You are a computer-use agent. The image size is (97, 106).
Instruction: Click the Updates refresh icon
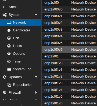point(5,77)
